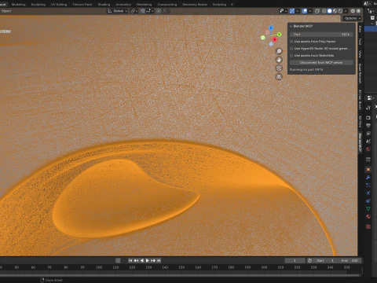Open the Texture properties checker icon
Viewport: 377px width, 283px height.
(368, 226)
